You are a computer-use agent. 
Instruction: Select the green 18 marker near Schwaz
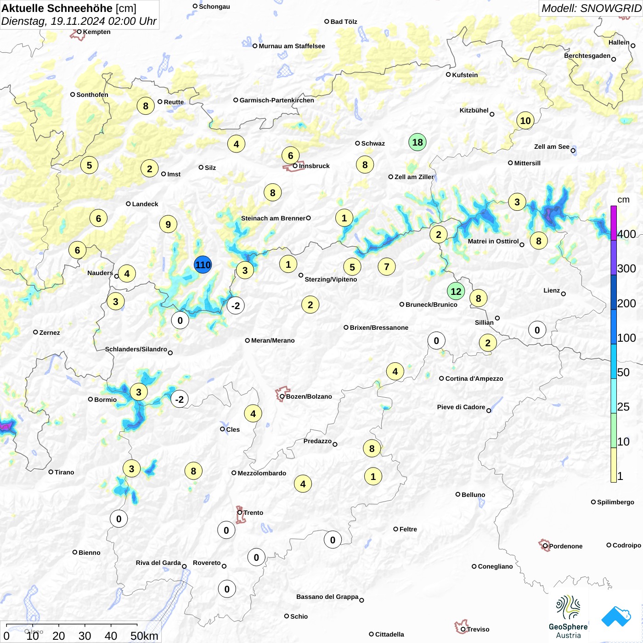tap(417, 142)
